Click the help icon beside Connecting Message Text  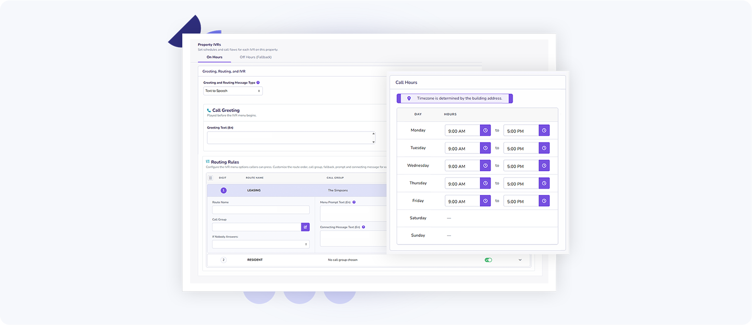click(363, 227)
